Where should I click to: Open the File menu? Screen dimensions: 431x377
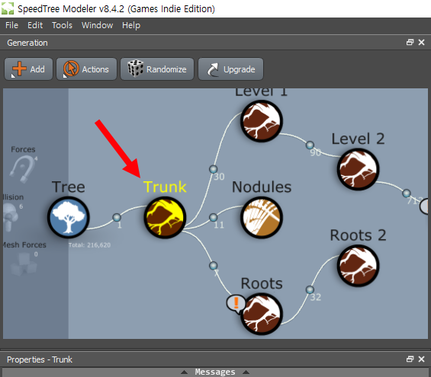coord(11,25)
